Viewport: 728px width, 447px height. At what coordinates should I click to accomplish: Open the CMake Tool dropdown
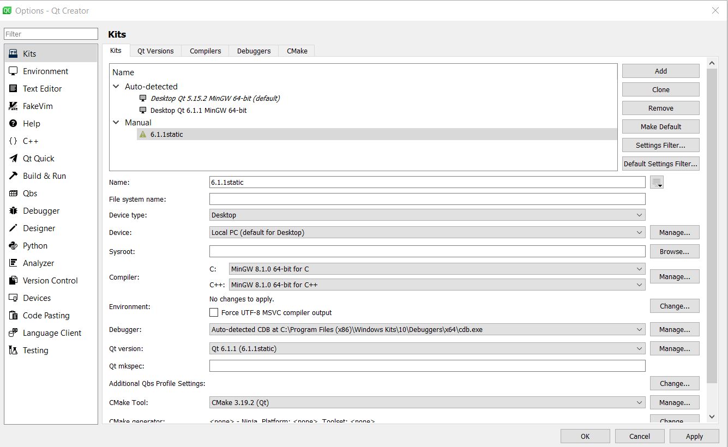[428, 402]
